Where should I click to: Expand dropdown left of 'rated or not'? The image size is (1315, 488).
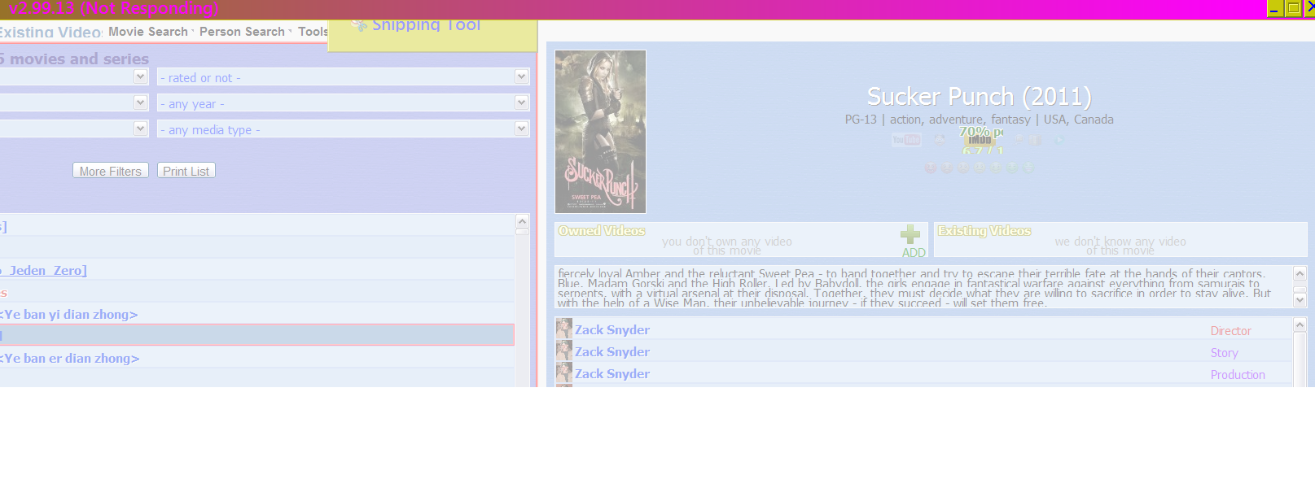click(141, 76)
